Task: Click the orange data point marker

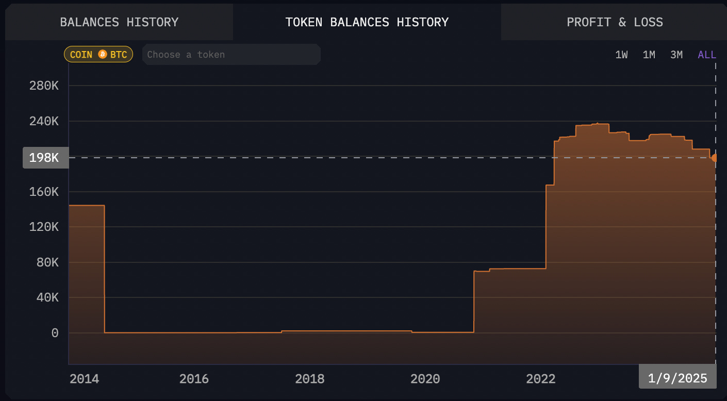Action: [x=715, y=158]
